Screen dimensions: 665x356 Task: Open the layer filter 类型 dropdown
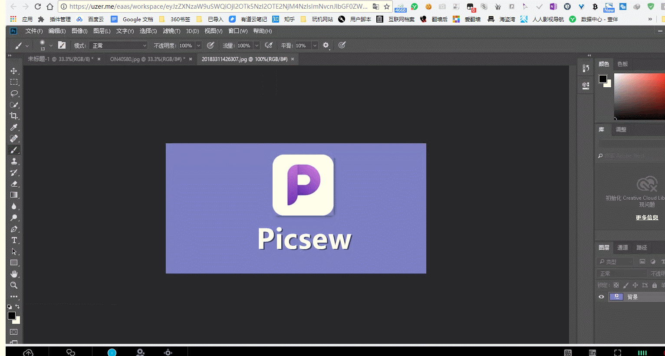coord(615,261)
